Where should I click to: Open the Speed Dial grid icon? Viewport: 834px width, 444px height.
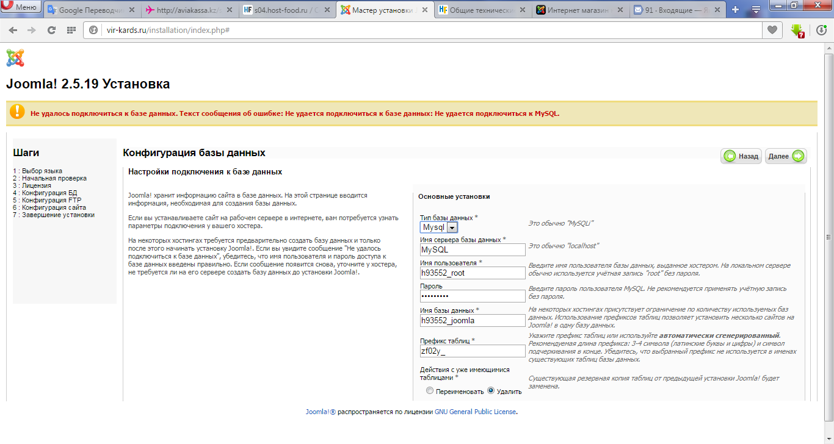click(x=71, y=30)
